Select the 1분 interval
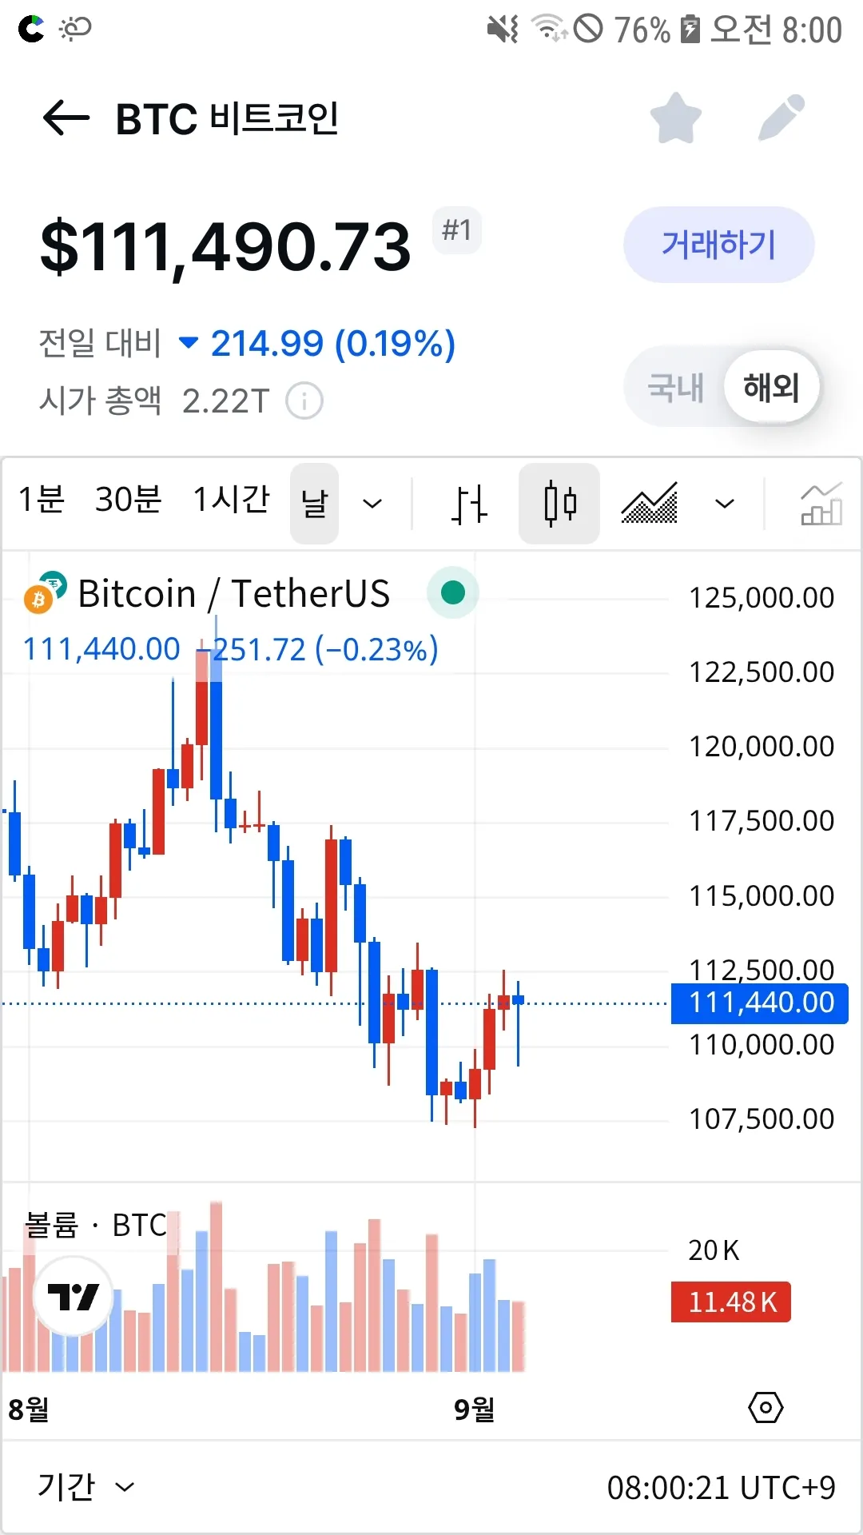Image resolution: width=863 pixels, height=1535 pixels. (41, 500)
